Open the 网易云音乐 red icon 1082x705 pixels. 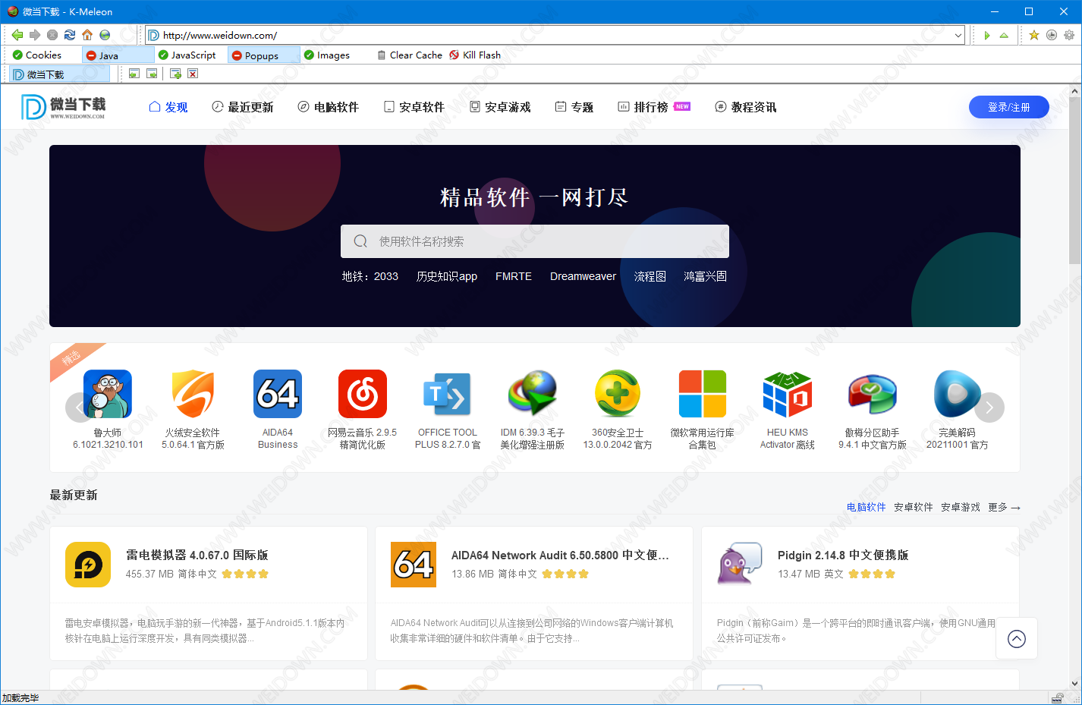(x=363, y=394)
